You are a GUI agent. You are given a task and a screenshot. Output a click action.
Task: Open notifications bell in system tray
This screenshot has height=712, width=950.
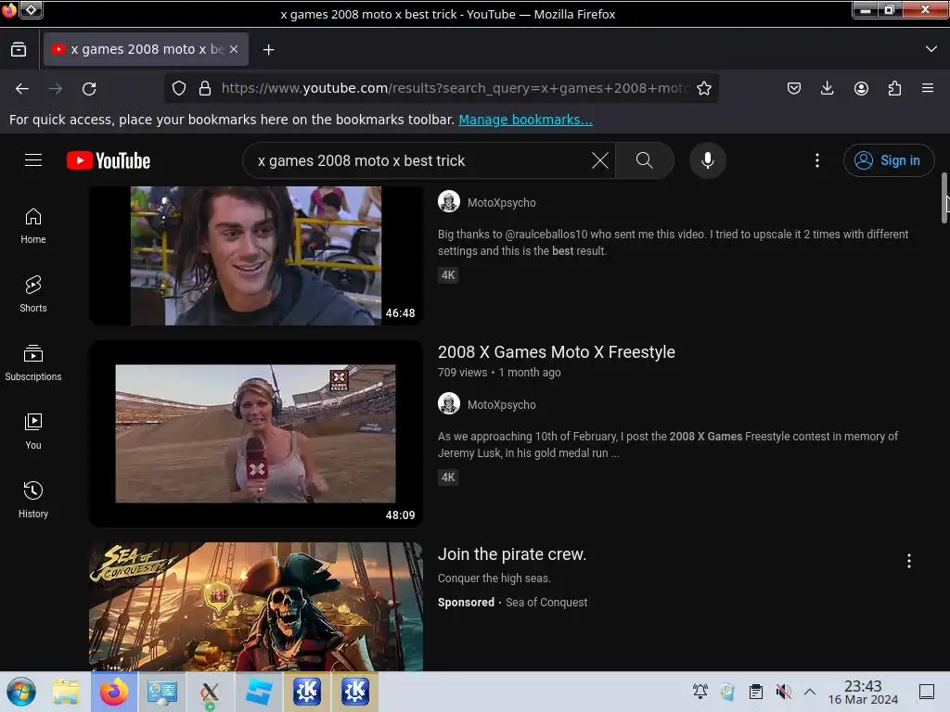point(700,692)
